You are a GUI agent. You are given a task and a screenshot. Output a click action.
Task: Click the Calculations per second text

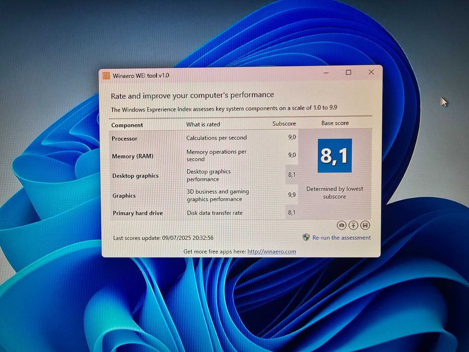coord(216,138)
